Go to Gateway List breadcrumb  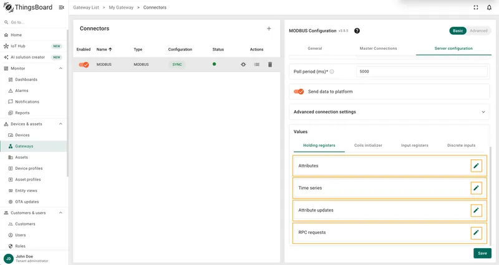86,7
